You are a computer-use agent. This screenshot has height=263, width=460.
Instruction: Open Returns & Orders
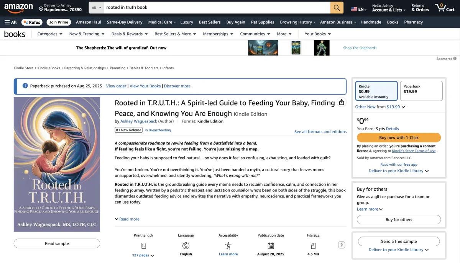pos(420,8)
